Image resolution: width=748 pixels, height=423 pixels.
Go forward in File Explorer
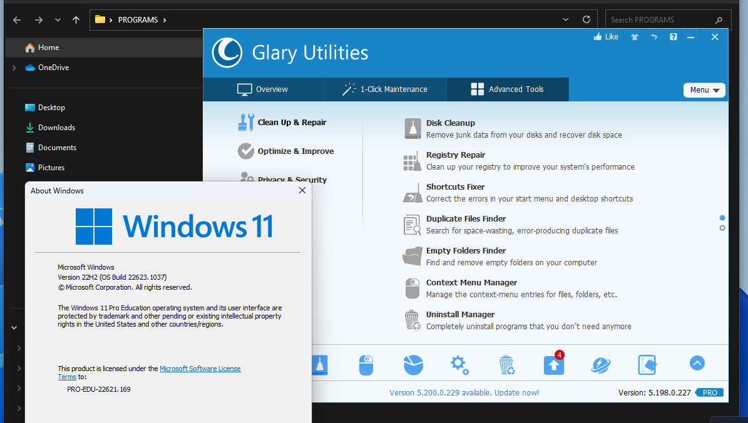39,20
